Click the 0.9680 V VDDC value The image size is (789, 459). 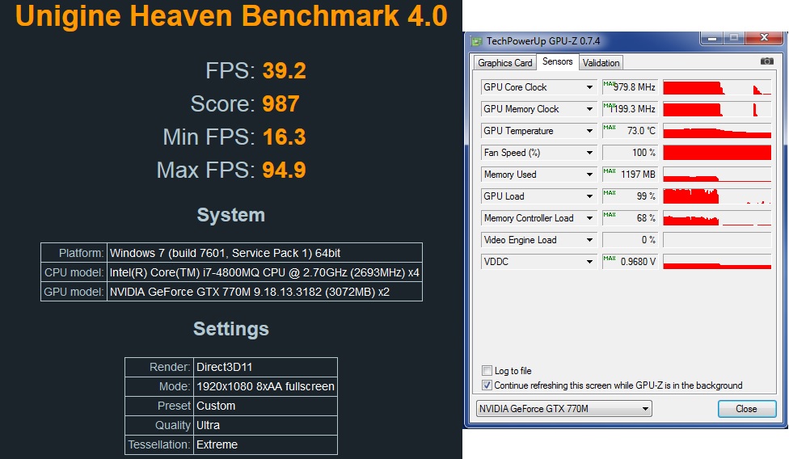point(630,262)
